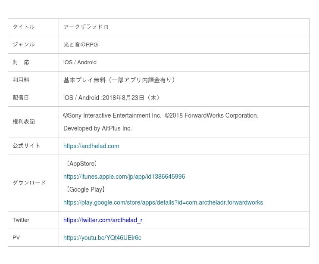Click the 配信日 row label
319x264 pixels.
[21, 97]
